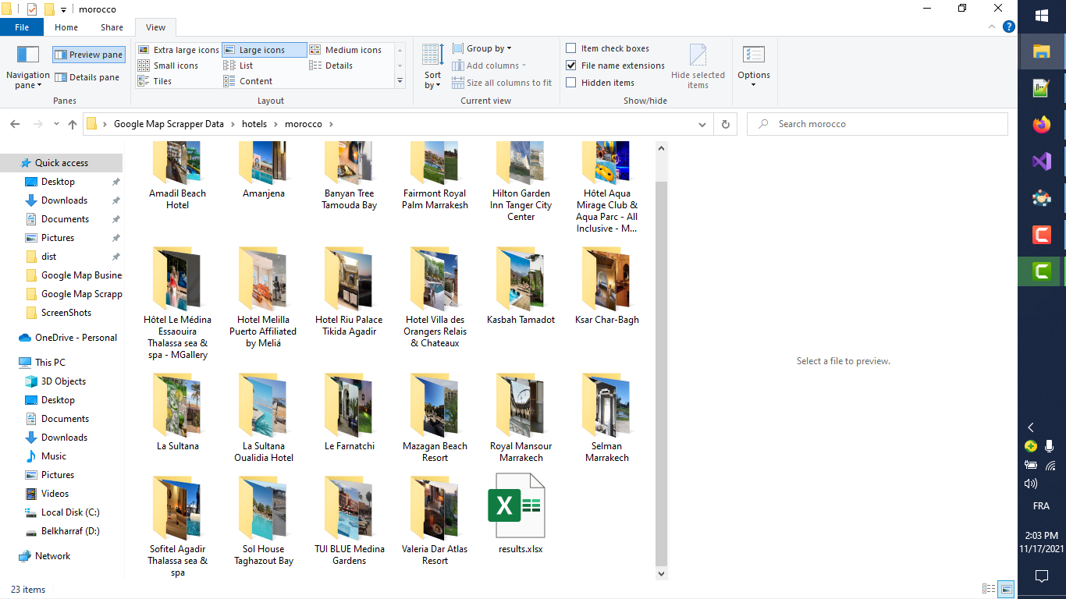
Task: Open the Windows Start menu
Action: [1042, 16]
